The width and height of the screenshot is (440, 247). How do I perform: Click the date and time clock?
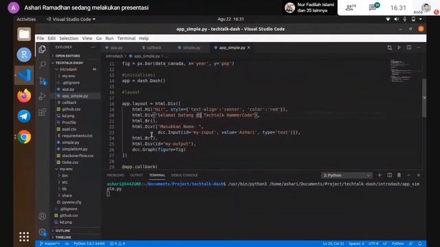pos(231,19)
